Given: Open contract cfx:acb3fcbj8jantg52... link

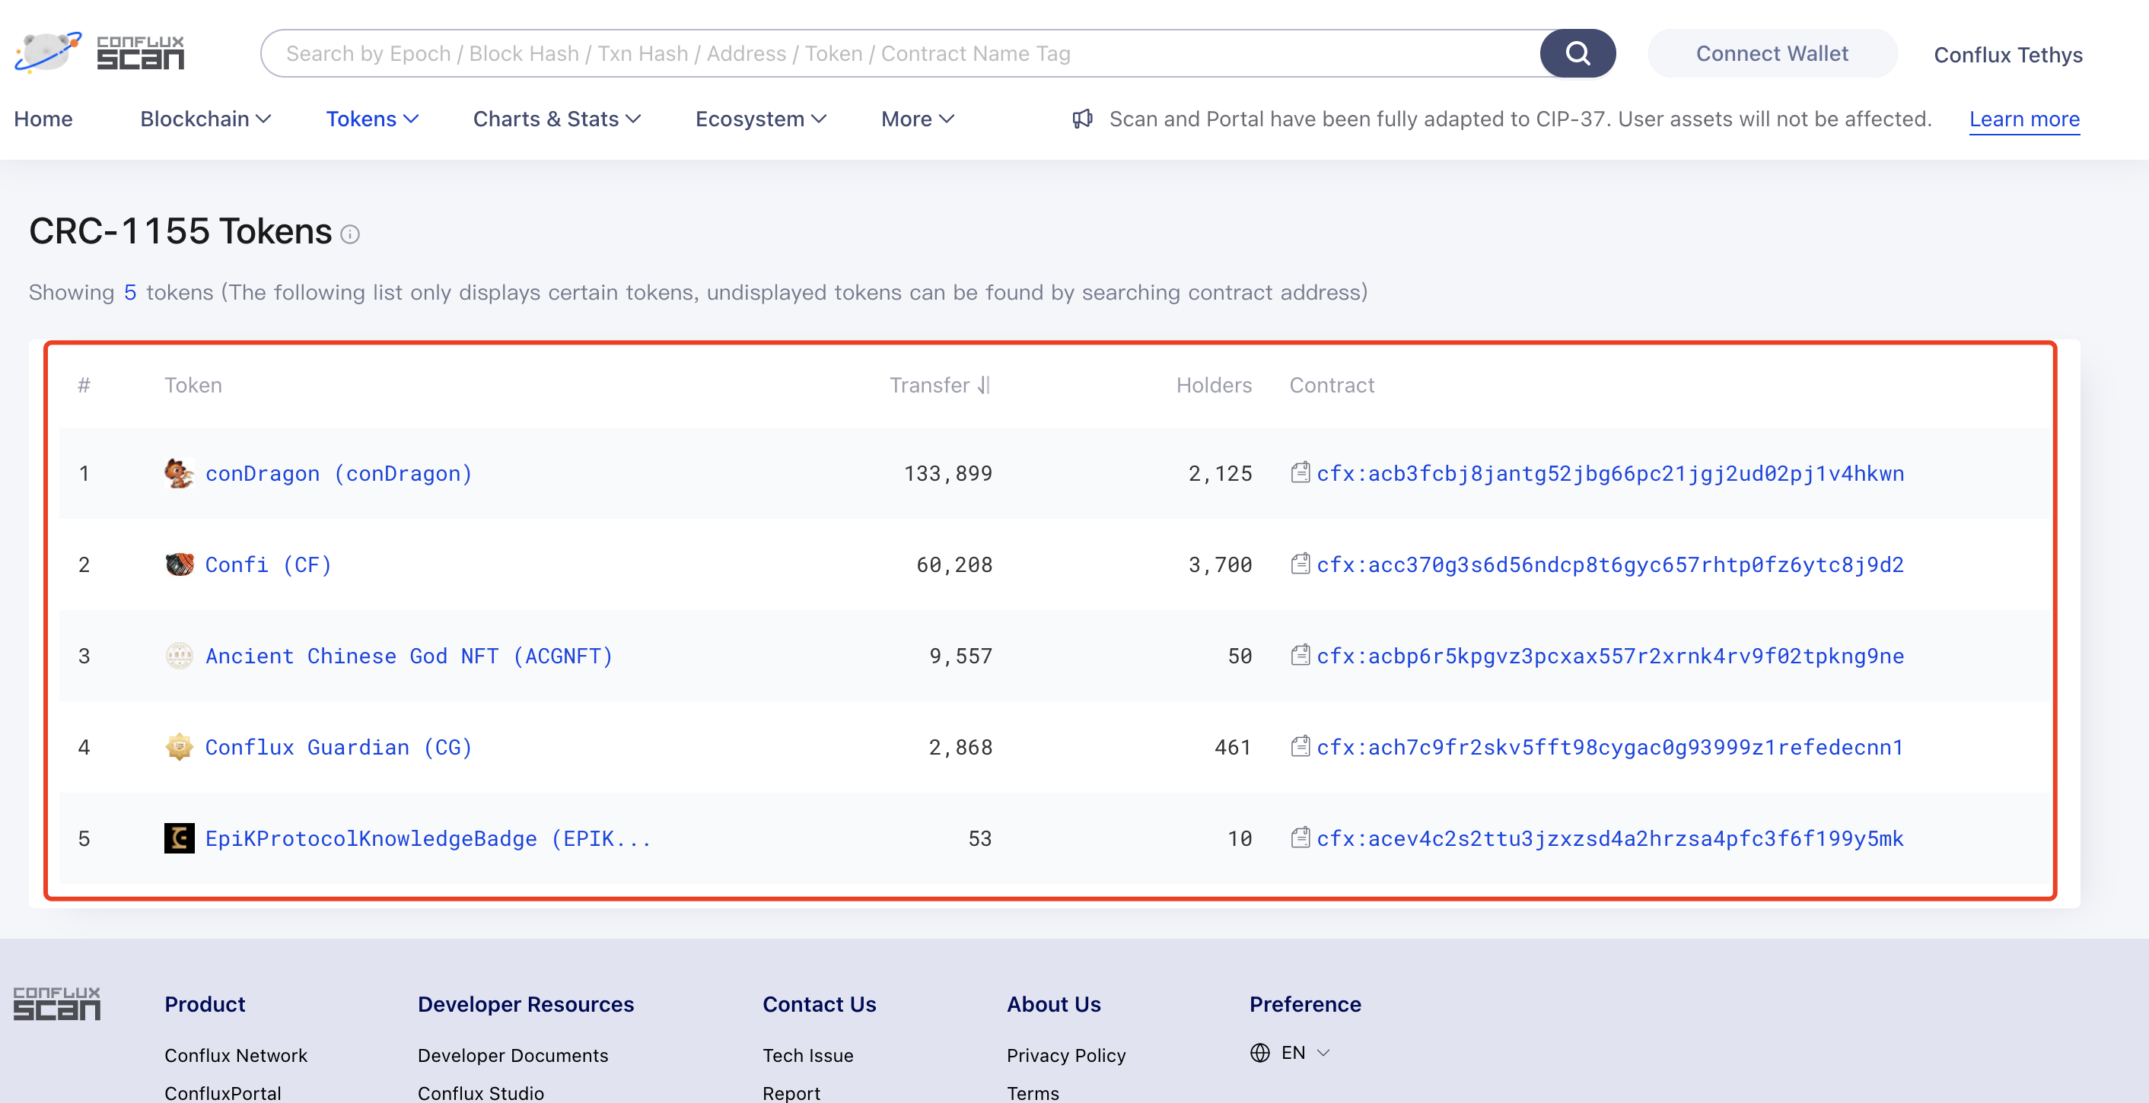Looking at the screenshot, I should pos(1610,474).
